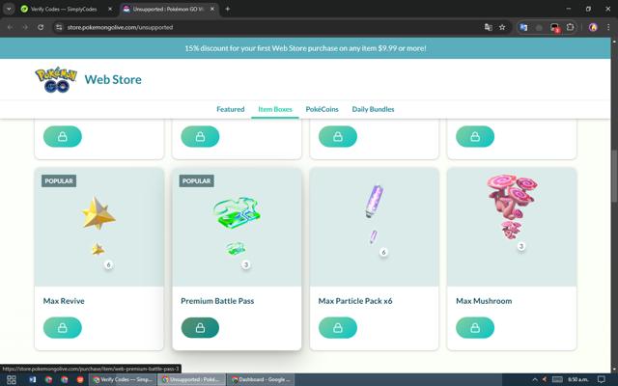Go back with the browser back arrow
Viewport: 618px width, 386px height.
(x=11, y=27)
